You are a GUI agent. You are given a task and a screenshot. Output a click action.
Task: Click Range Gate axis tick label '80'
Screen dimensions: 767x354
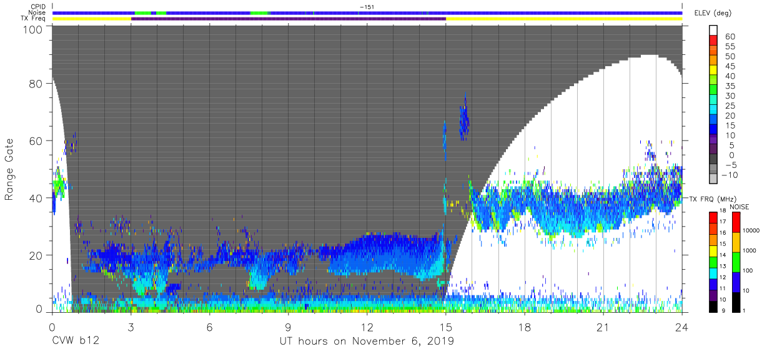(36, 84)
